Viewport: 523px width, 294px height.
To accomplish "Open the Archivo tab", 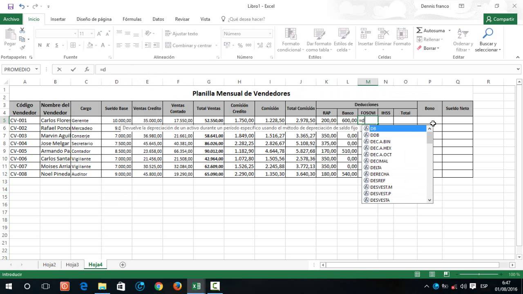I will [11, 19].
